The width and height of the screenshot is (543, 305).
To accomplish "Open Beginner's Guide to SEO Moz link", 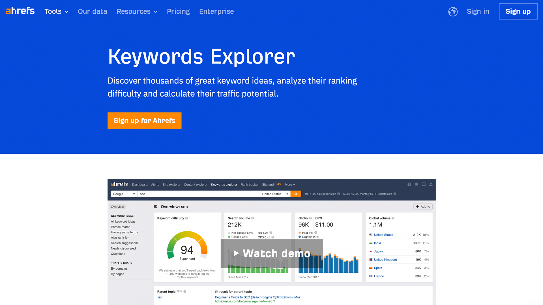I will pyautogui.click(x=257, y=297).
